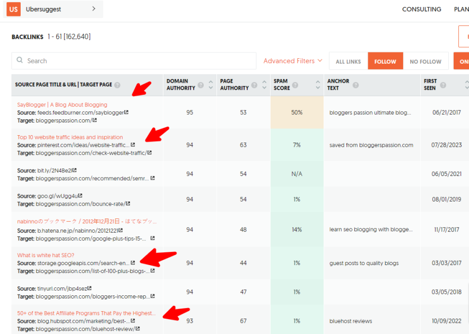
Task: Click Anchor Text help question icon
Action: [355, 85]
